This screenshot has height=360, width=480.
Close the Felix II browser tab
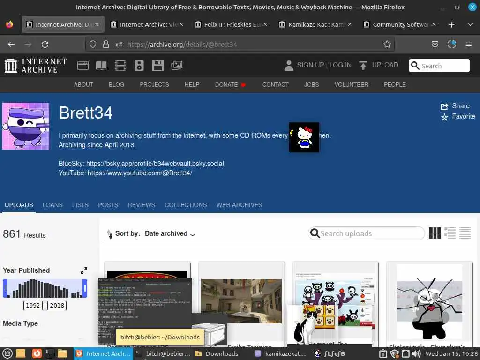[x=265, y=24]
